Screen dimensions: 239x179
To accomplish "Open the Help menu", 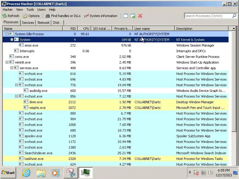I will (x=52, y=10).
